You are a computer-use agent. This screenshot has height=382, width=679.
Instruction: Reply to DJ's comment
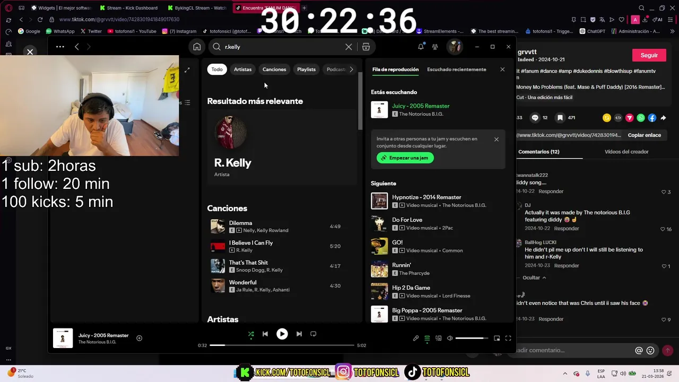(567, 229)
